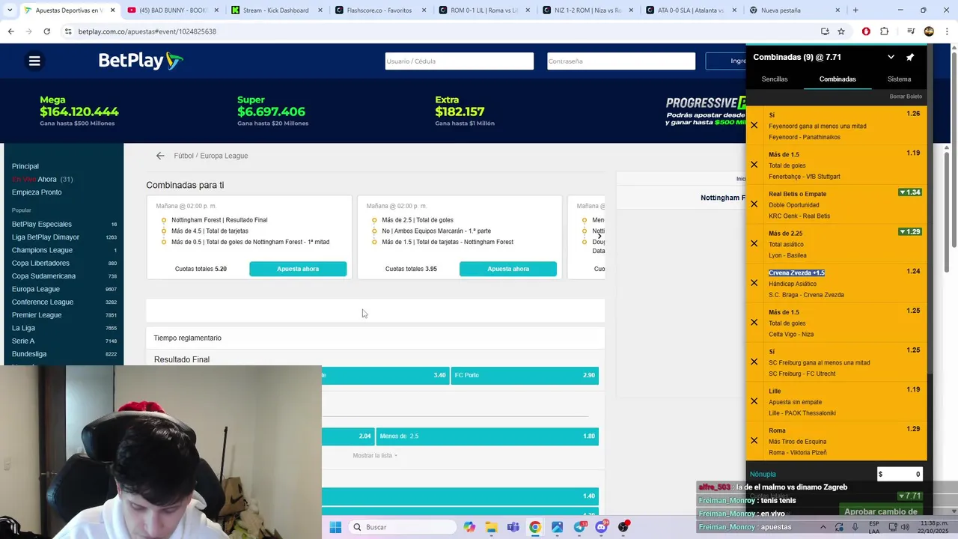The height and width of the screenshot is (539, 958).
Task: Click the Contraseña password field
Action: (x=621, y=61)
